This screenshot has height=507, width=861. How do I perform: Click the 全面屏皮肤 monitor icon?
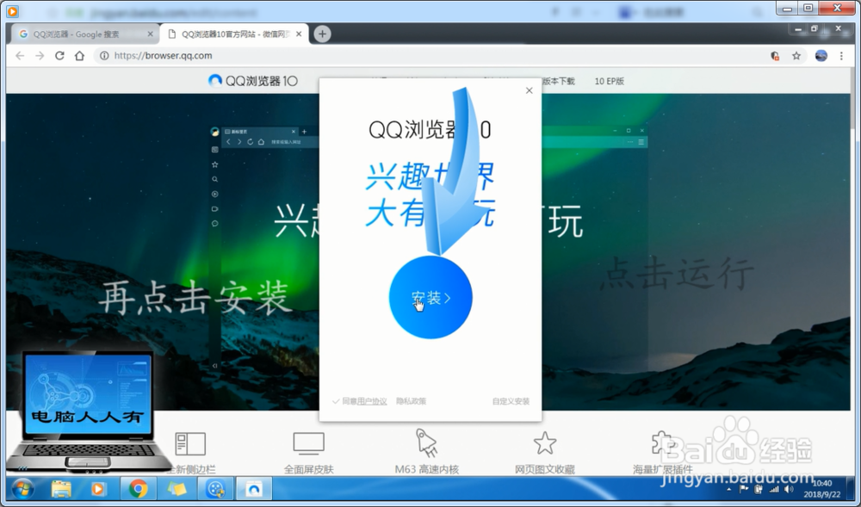308,444
